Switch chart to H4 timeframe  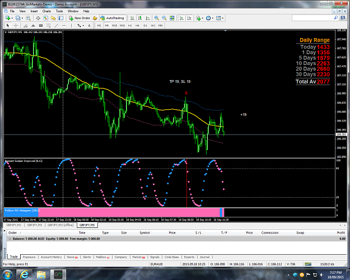[137, 25]
